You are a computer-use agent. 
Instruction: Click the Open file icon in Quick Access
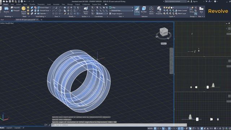[7, 1]
